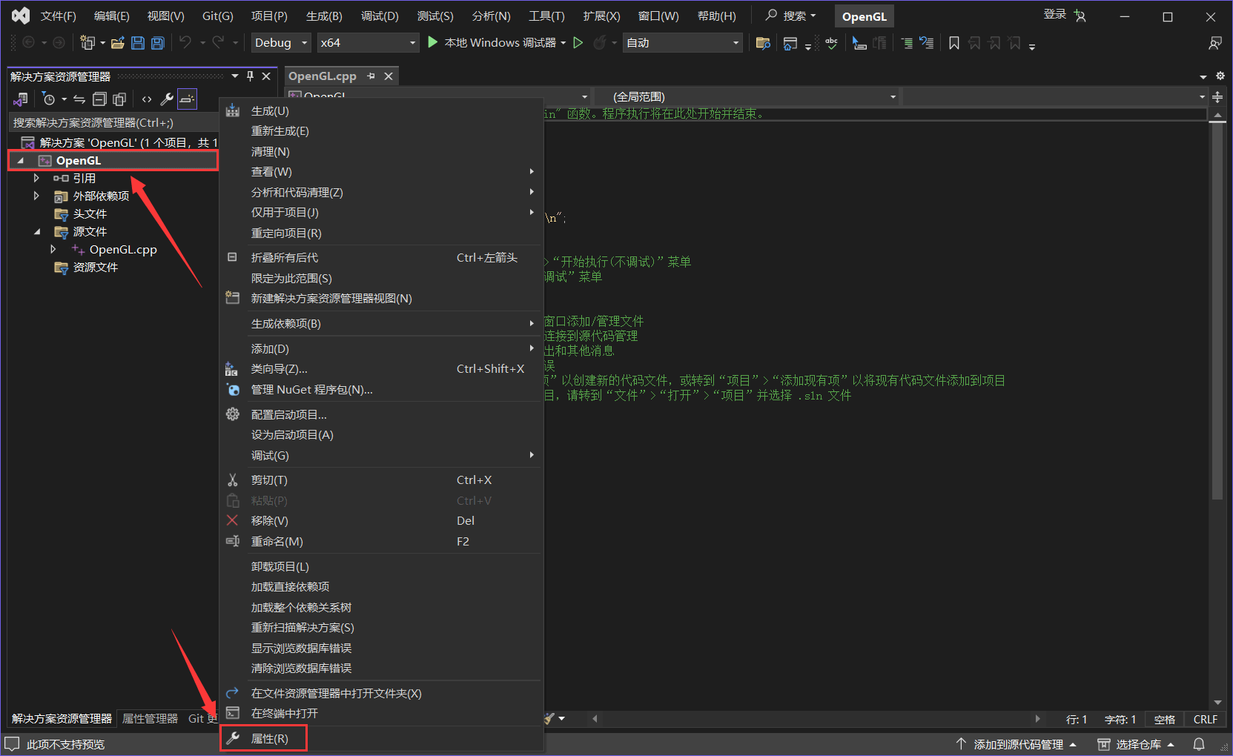The image size is (1233, 756).
Task: Select 设为启动项目(A) in context menu
Action: (x=292, y=435)
